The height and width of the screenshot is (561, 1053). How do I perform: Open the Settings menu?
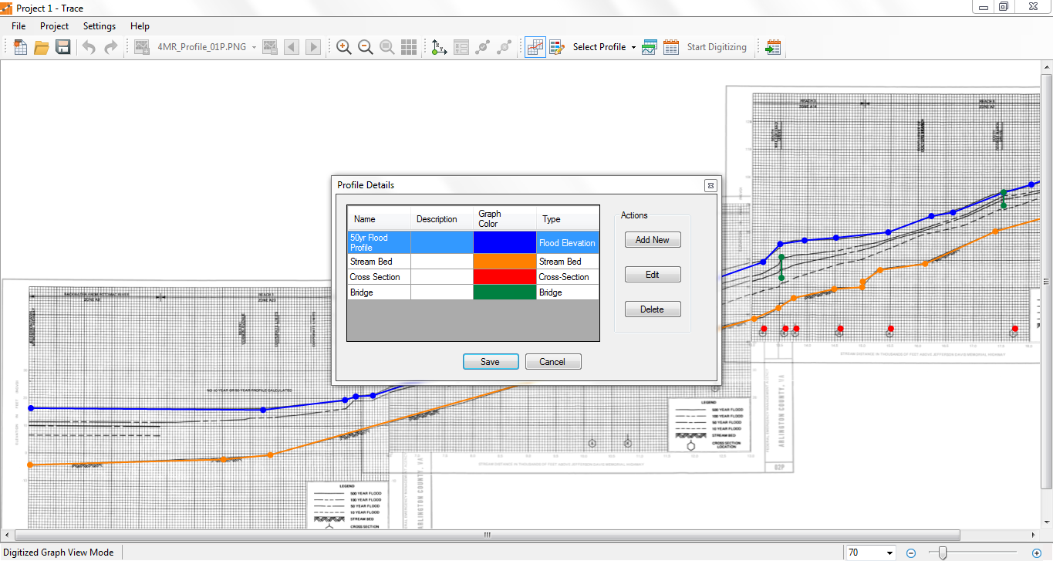100,26
